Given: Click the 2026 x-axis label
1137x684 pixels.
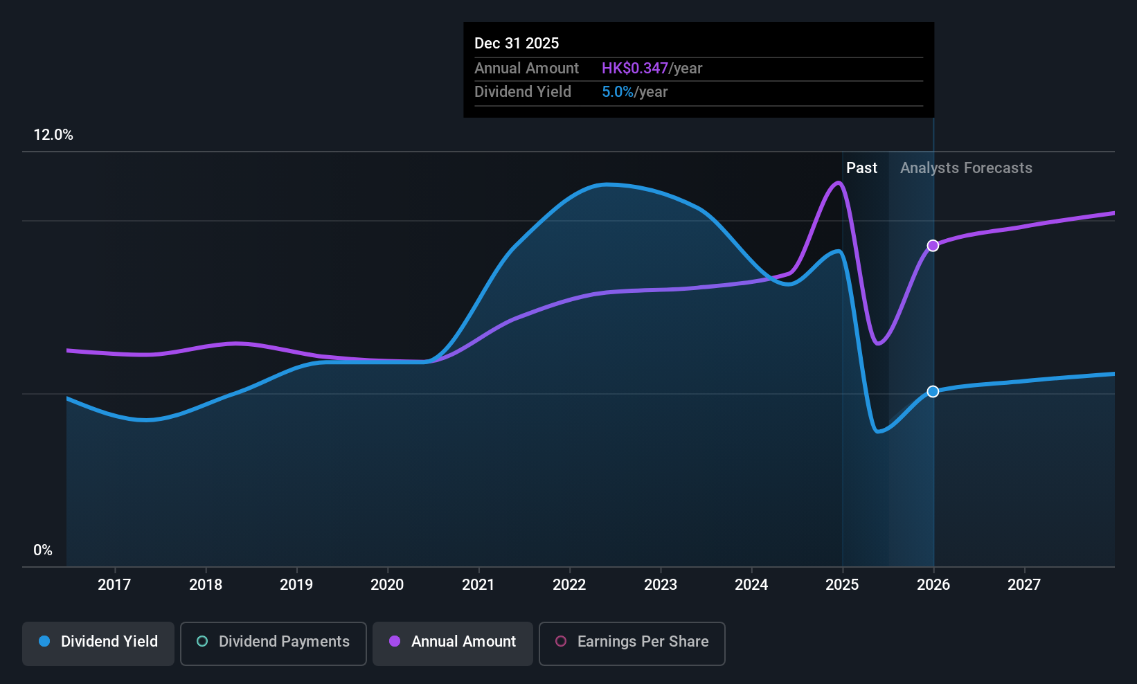Looking at the screenshot, I should tap(933, 585).
